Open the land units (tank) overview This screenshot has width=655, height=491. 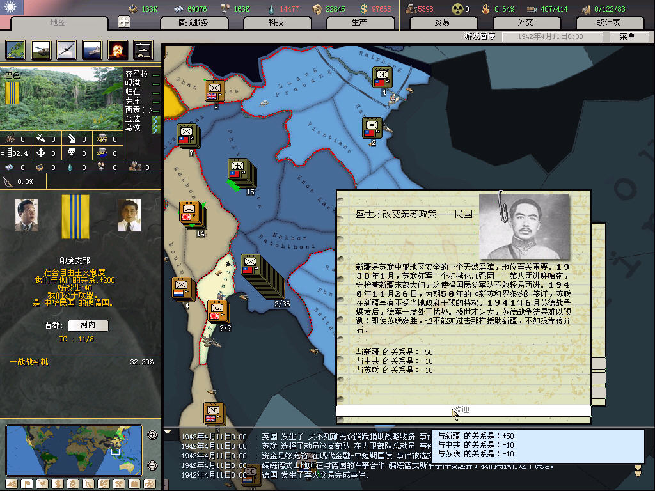point(41,50)
